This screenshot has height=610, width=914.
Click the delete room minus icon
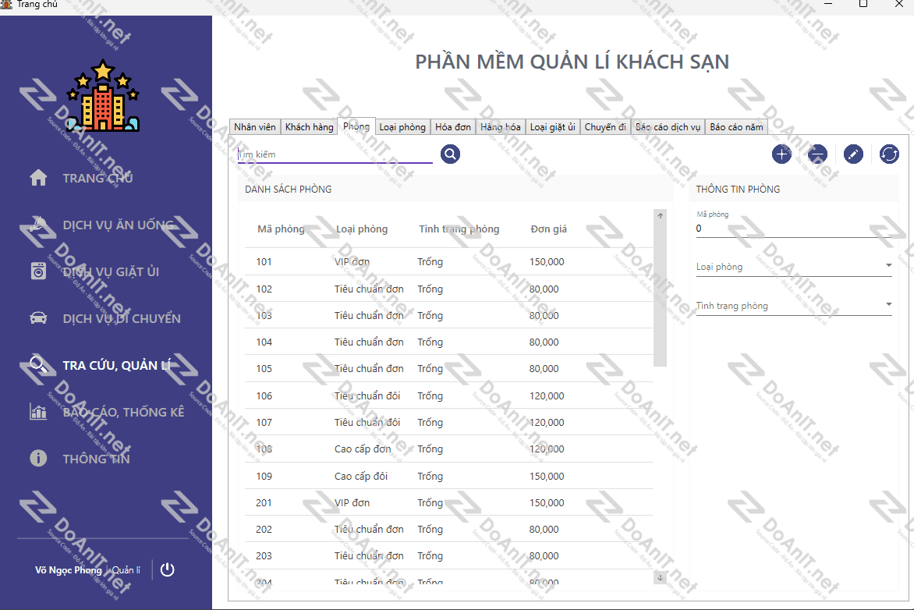click(817, 154)
